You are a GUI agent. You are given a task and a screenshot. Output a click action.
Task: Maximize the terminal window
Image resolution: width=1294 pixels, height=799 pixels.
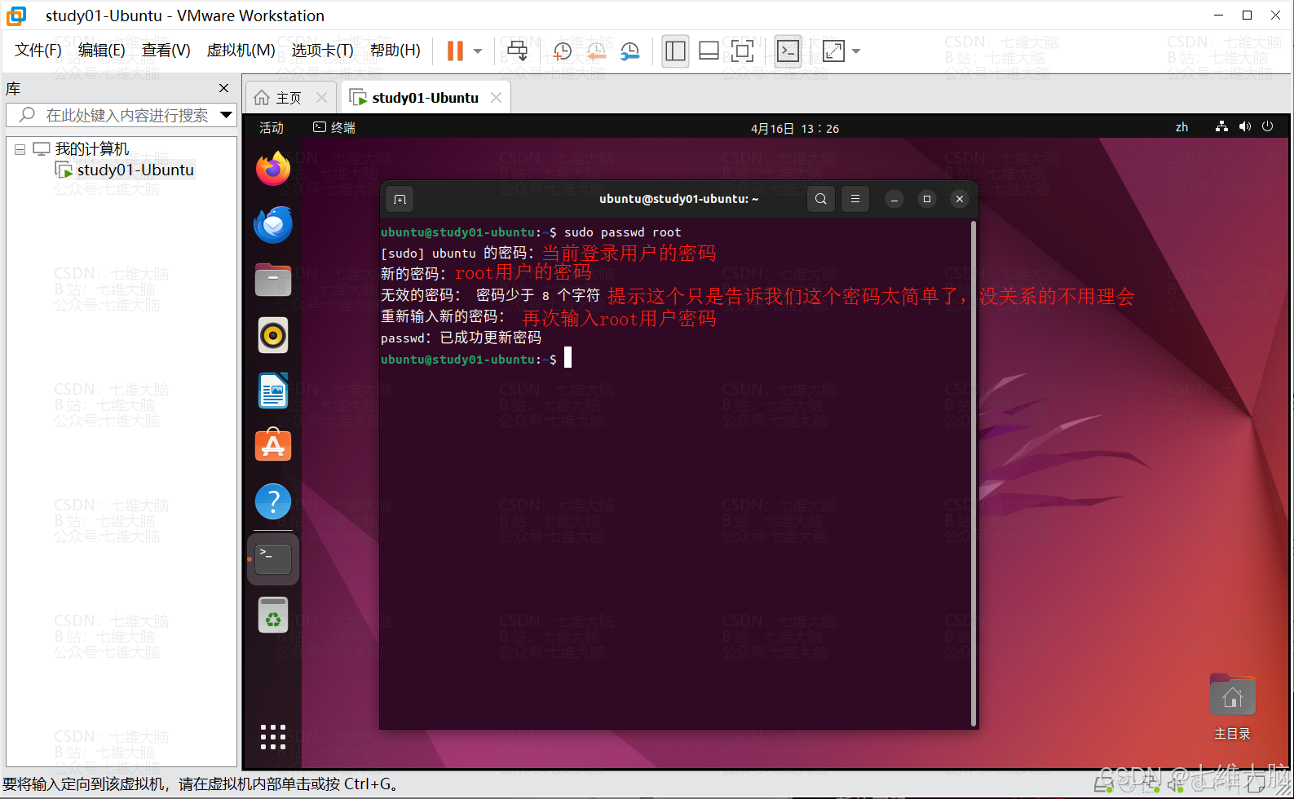927,199
